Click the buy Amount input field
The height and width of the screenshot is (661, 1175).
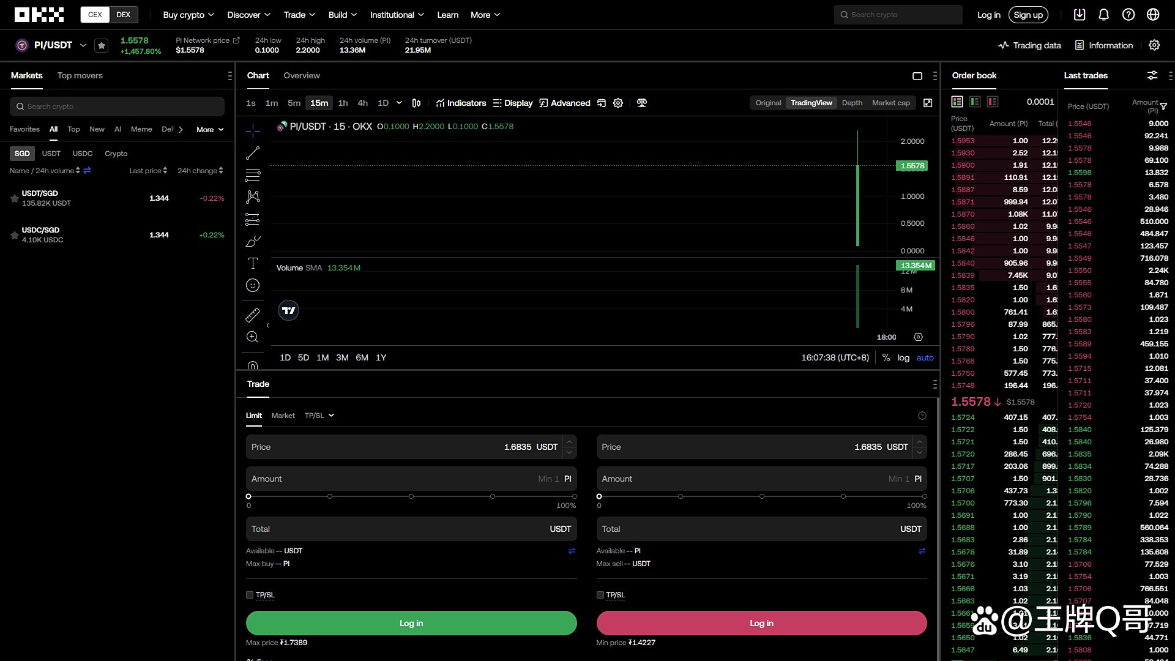point(411,479)
